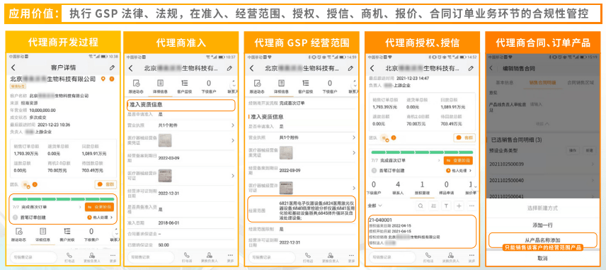The image size is (606, 270).
Task: Tap 打电话 phone icon in GSP 经营范围 panel
Action: point(308,257)
